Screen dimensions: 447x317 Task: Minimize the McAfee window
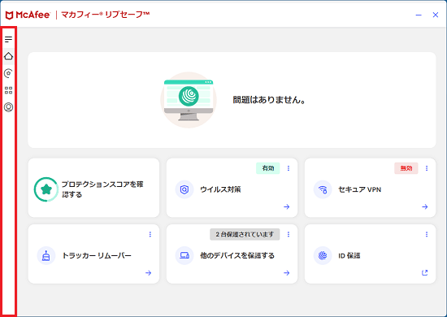coord(419,15)
